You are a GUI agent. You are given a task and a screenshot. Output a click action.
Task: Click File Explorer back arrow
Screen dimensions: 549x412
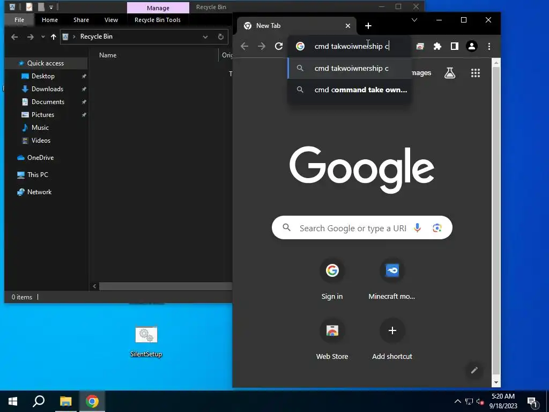click(14, 37)
